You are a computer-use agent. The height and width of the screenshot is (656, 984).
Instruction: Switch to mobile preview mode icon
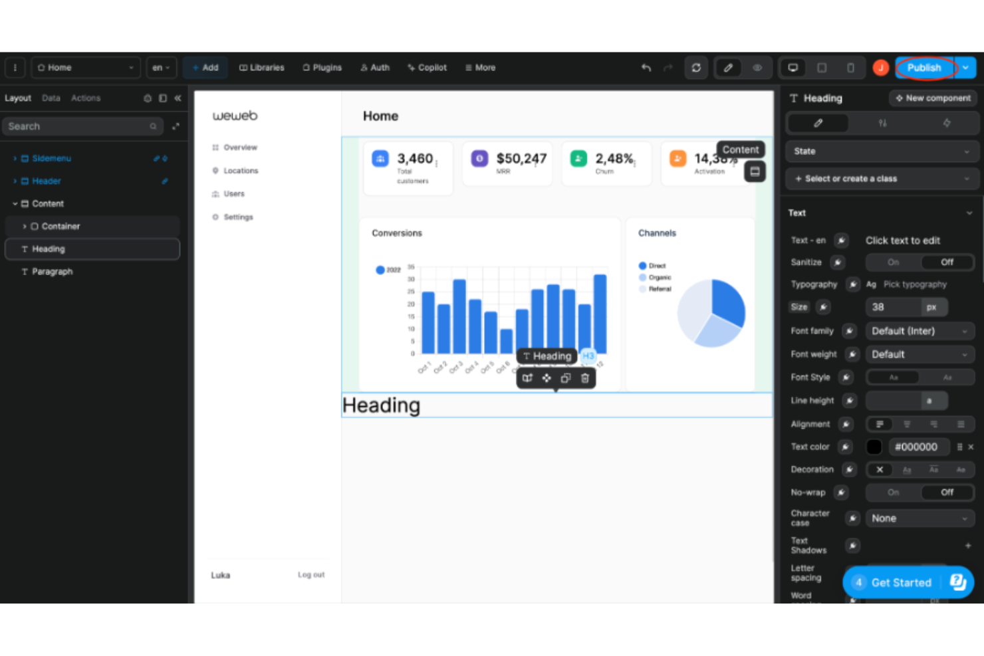851,67
